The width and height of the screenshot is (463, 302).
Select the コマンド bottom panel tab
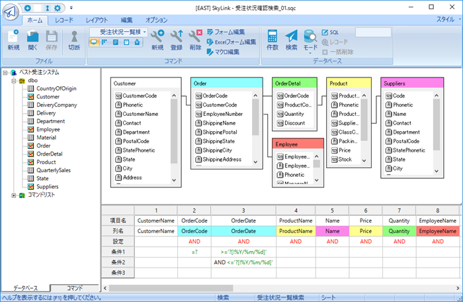pyautogui.click(x=74, y=288)
